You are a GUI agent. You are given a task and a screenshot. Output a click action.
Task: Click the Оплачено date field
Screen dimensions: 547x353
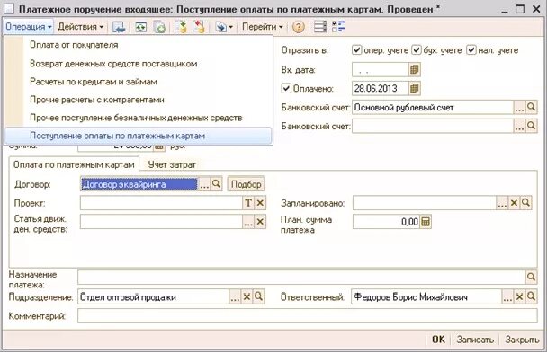tap(381, 88)
